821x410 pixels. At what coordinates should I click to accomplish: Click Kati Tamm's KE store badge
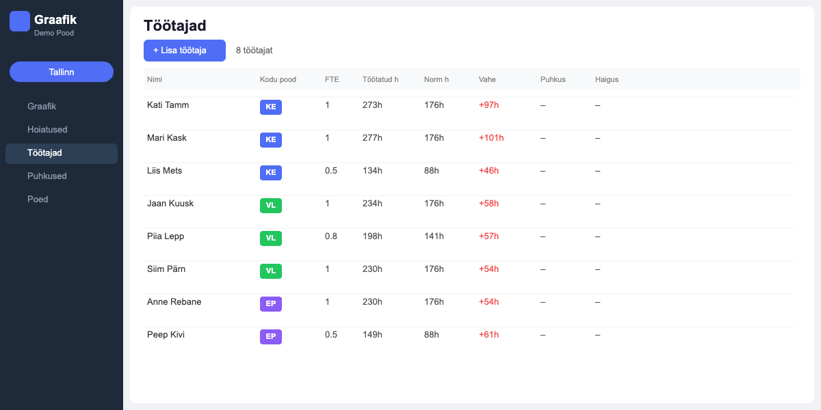(x=270, y=107)
